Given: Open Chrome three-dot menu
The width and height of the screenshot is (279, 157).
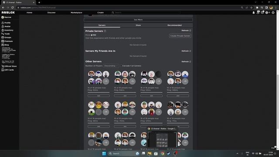Looking at the screenshot, I should coord(276,8).
